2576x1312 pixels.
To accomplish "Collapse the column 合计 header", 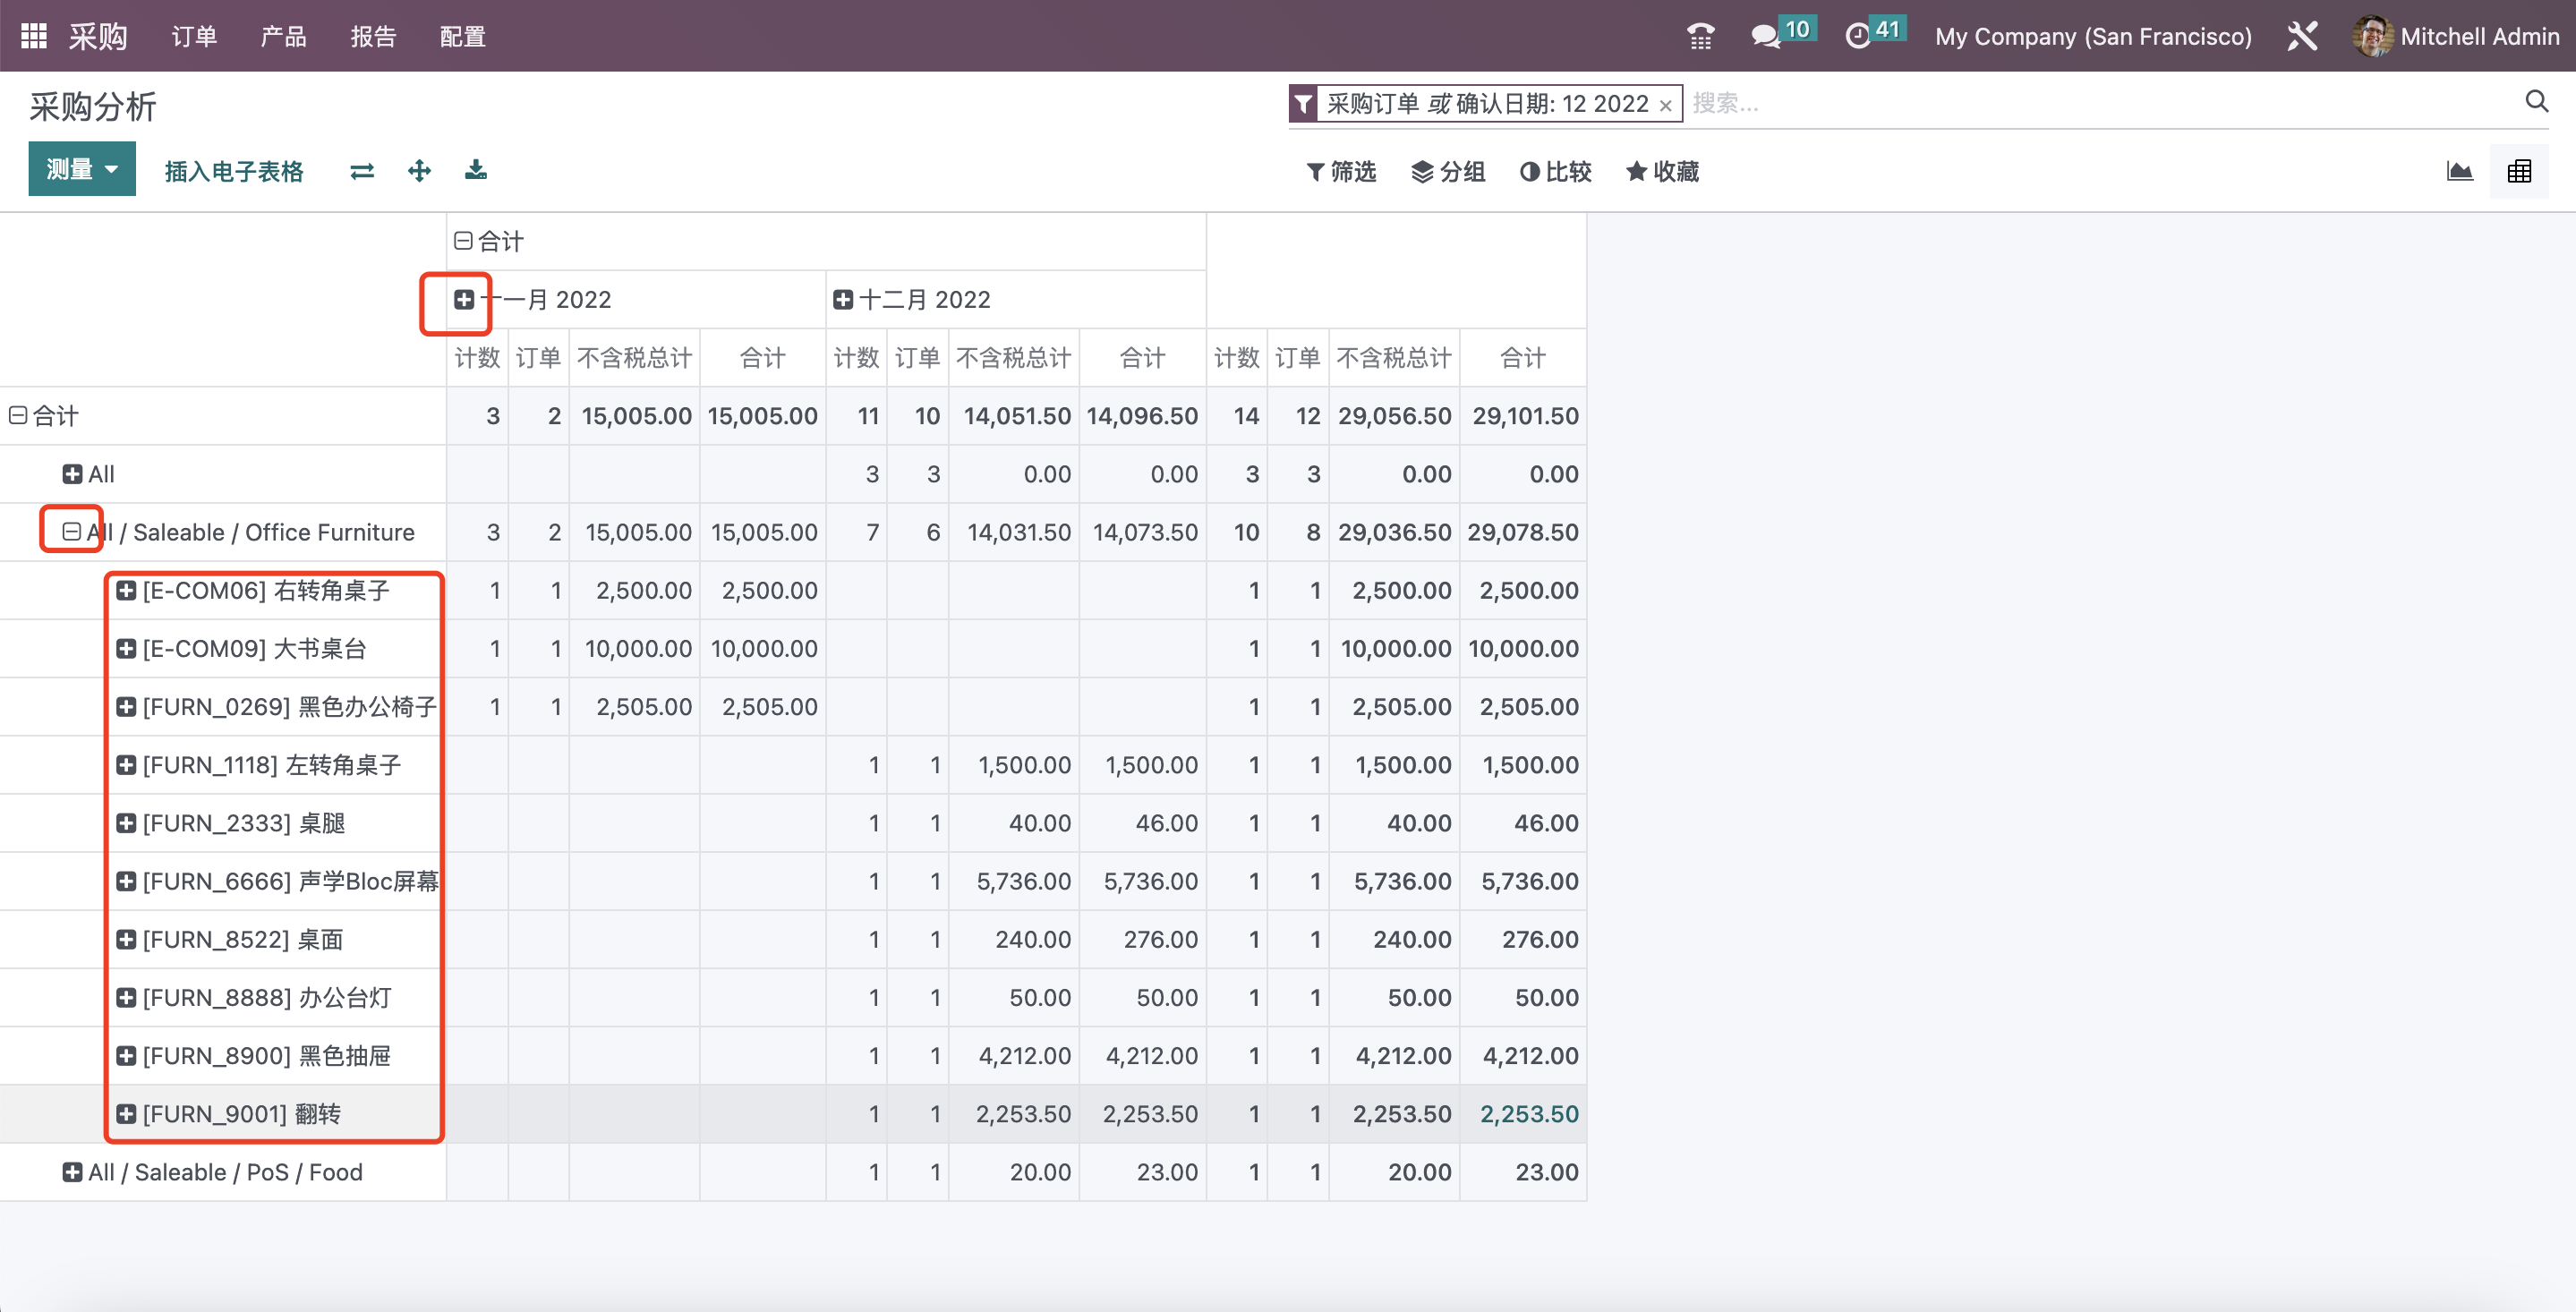I will click(x=463, y=241).
